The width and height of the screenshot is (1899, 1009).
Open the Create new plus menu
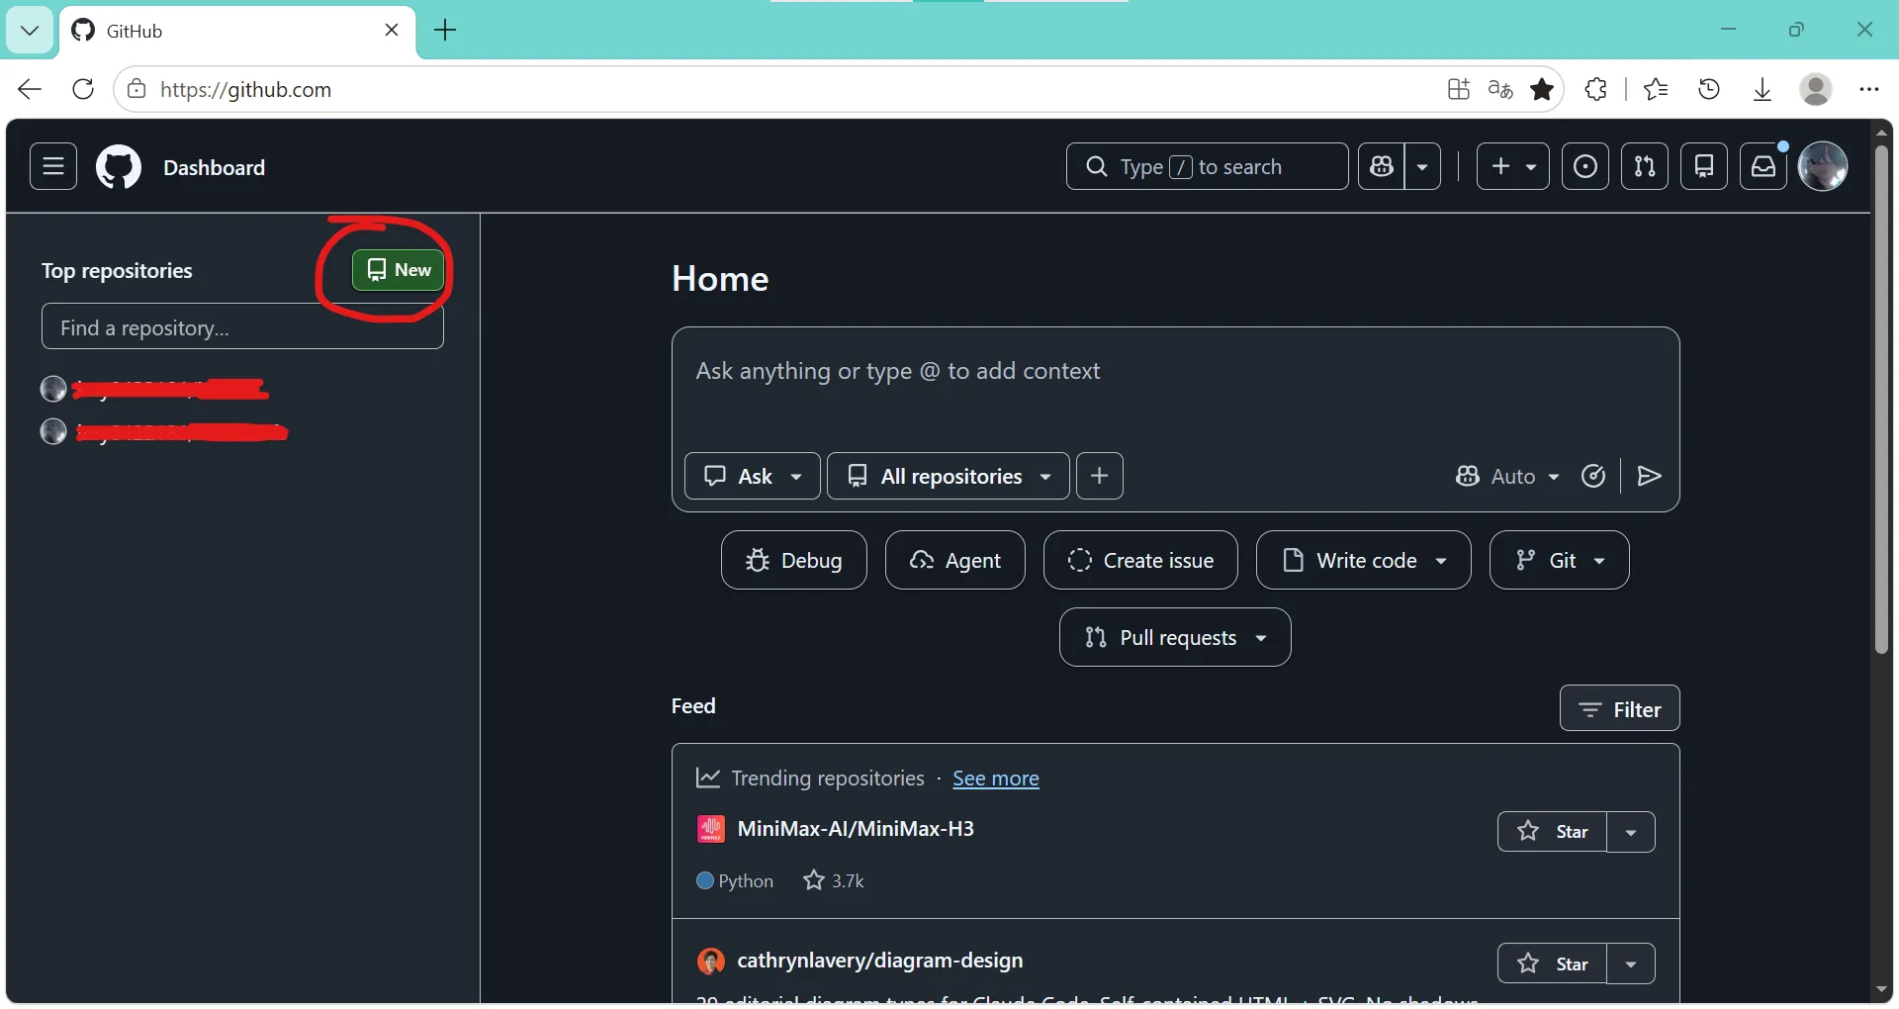[1512, 166]
